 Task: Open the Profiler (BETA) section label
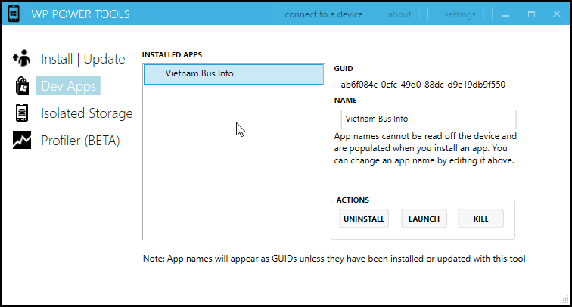(x=80, y=141)
